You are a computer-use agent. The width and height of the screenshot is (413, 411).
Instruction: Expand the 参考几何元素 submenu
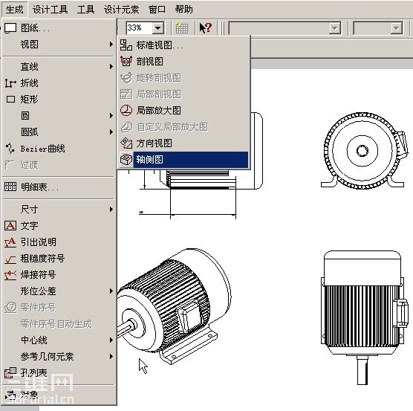pos(111,357)
